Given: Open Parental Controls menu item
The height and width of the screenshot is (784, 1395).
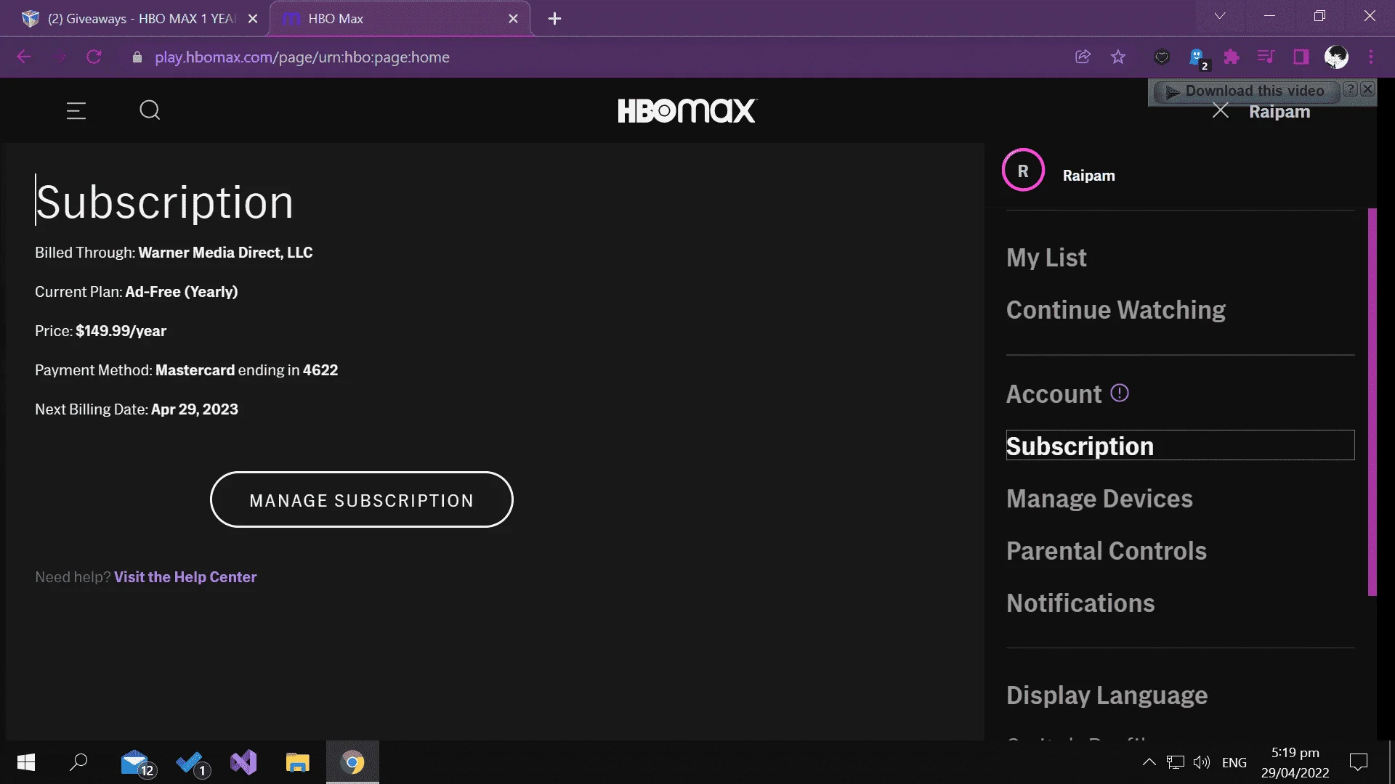Looking at the screenshot, I should point(1107,551).
